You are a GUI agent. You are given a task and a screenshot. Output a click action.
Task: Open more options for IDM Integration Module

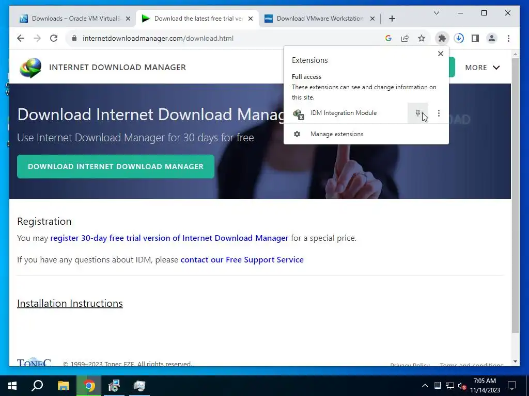coord(439,113)
